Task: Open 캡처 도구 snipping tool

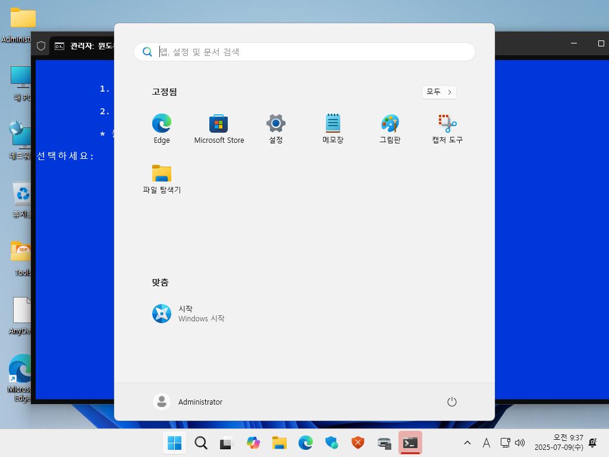Action: pos(447,129)
